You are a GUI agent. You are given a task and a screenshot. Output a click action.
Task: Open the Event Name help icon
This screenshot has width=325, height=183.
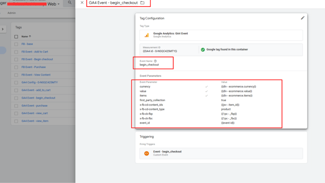(x=155, y=61)
